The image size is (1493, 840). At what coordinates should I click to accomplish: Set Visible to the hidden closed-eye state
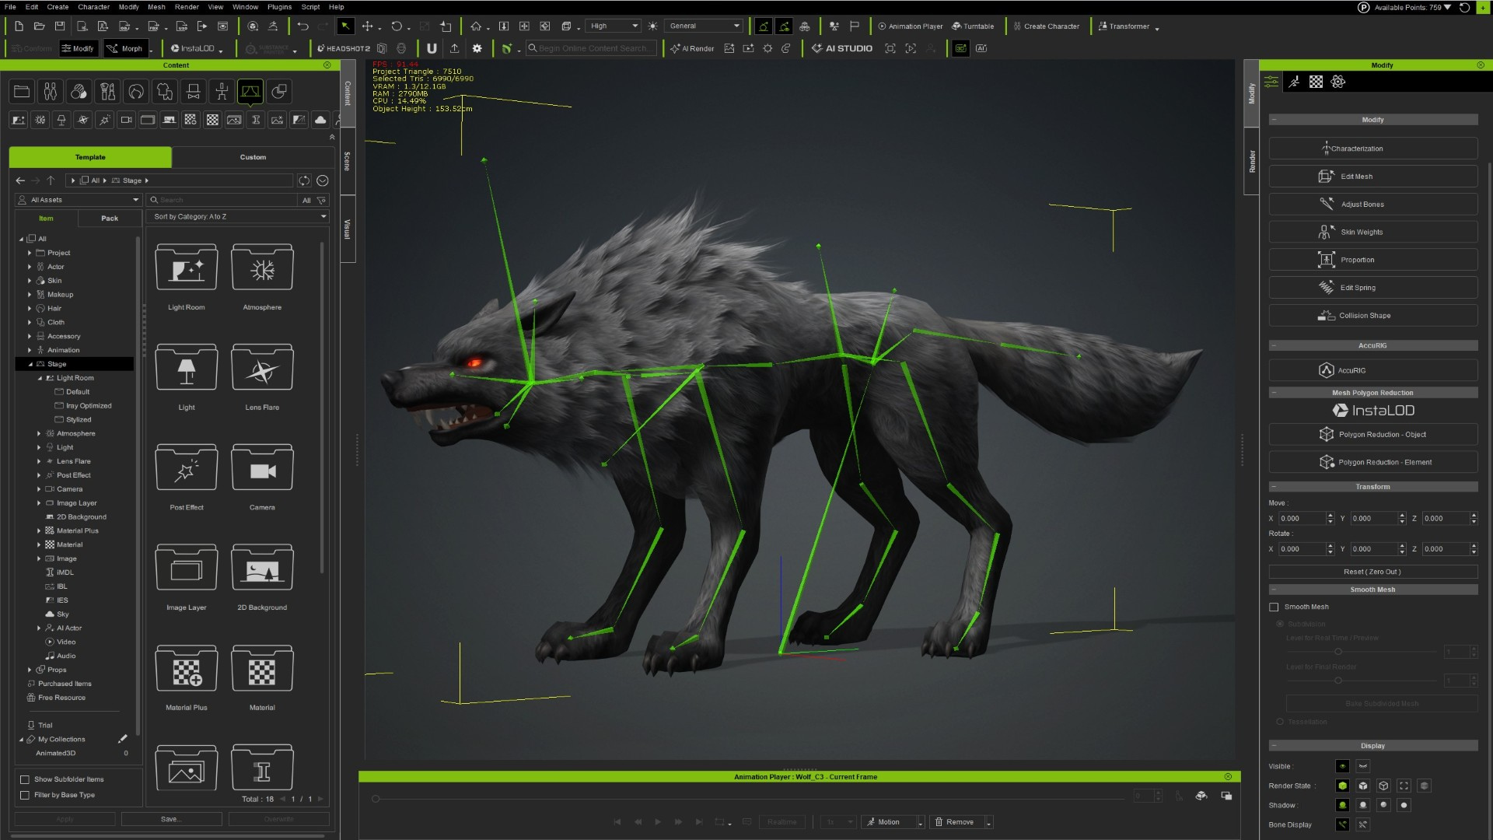(x=1363, y=767)
